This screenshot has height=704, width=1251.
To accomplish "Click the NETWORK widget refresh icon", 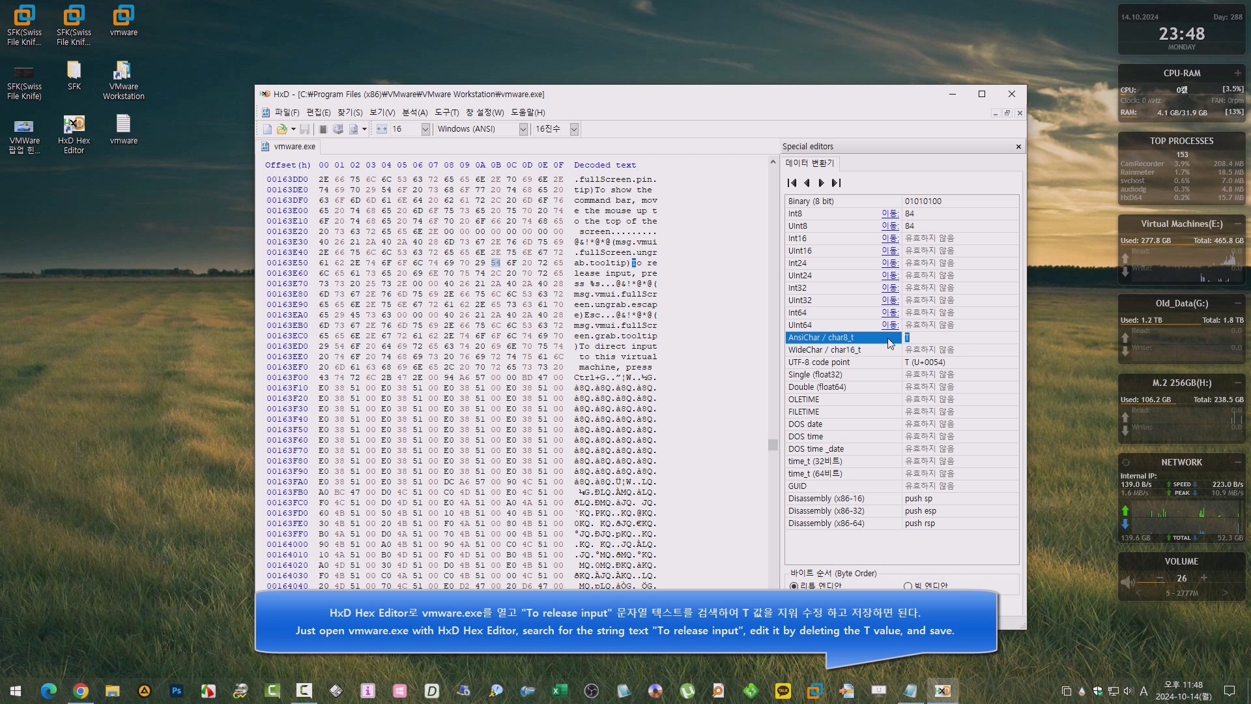I will click(1126, 462).
